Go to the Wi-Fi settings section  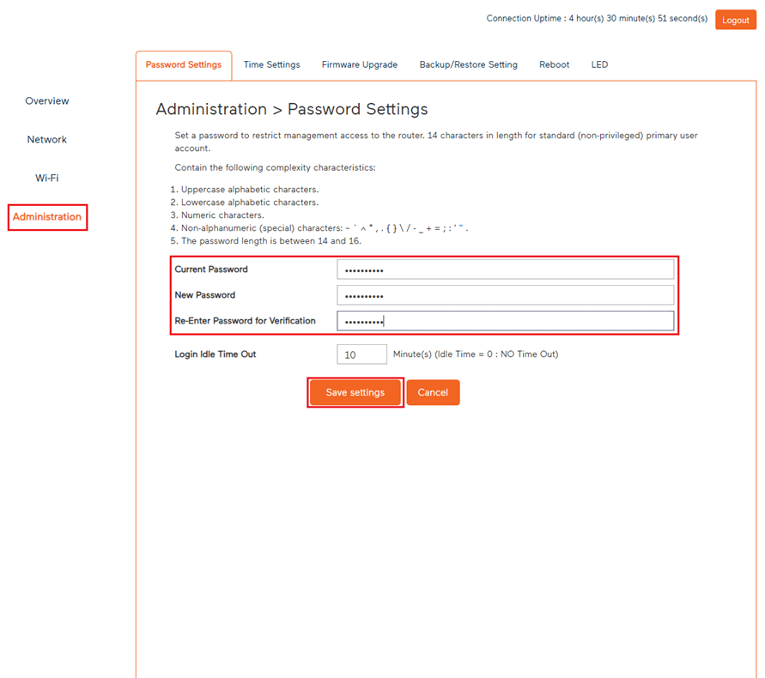[x=46, y=178]
